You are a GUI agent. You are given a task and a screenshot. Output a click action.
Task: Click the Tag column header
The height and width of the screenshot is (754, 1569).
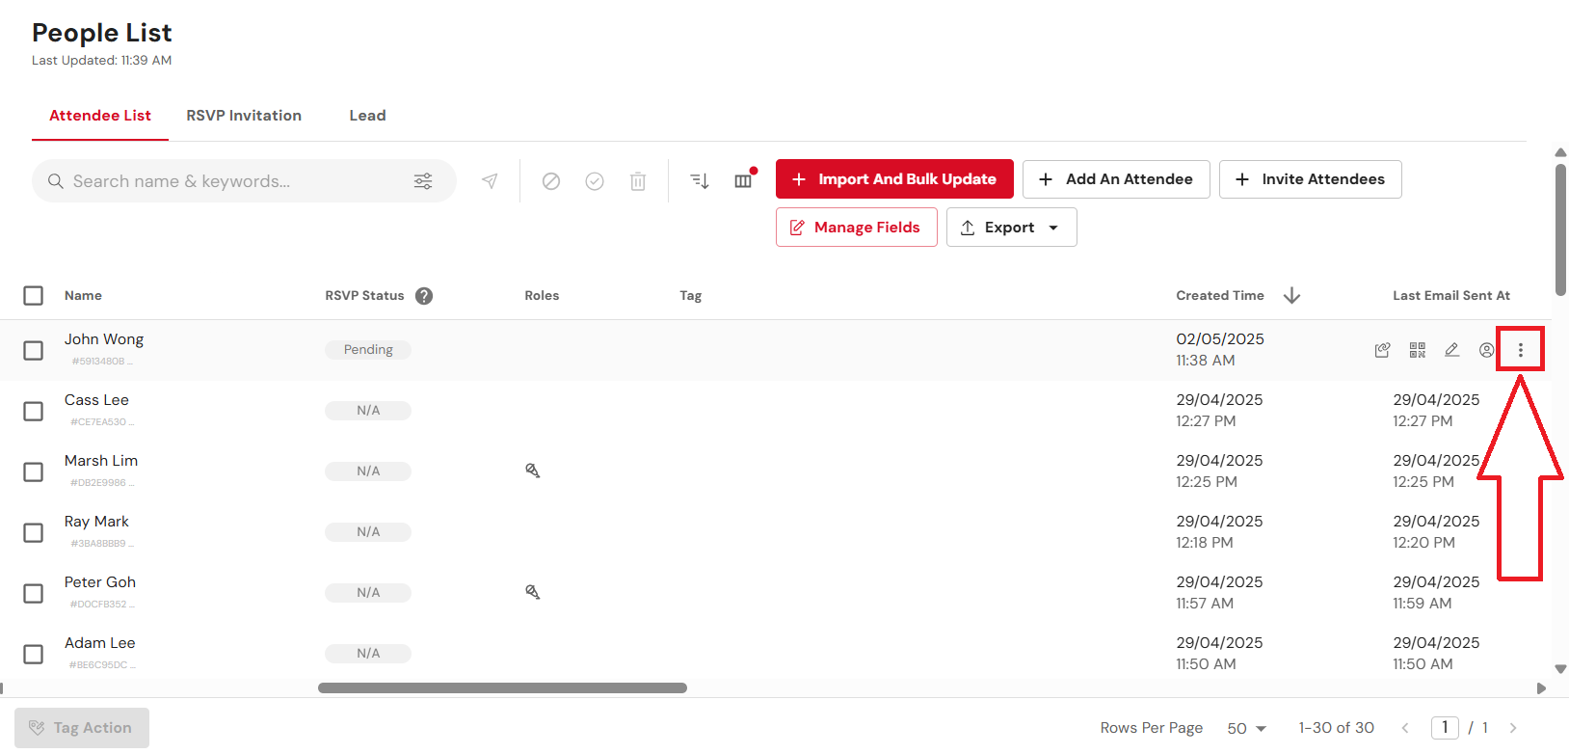click(x=690, y=296)
